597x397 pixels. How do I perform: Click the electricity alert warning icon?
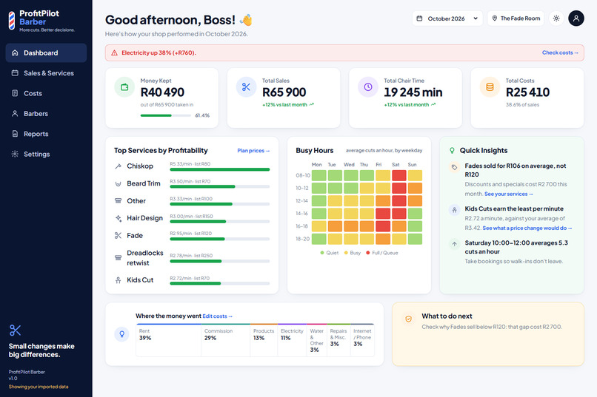coord(114,52)
